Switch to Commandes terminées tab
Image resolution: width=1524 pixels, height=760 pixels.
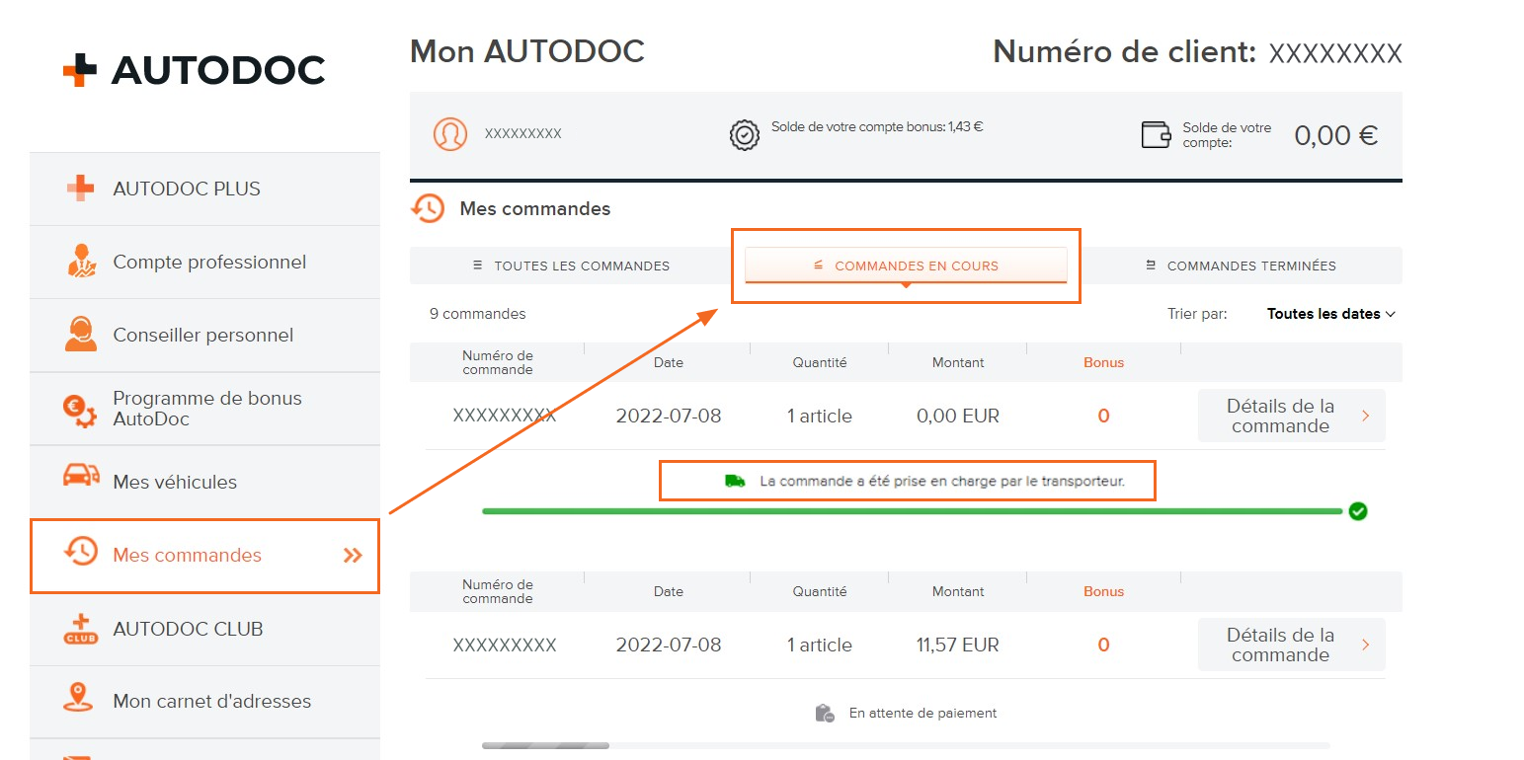1241,266
